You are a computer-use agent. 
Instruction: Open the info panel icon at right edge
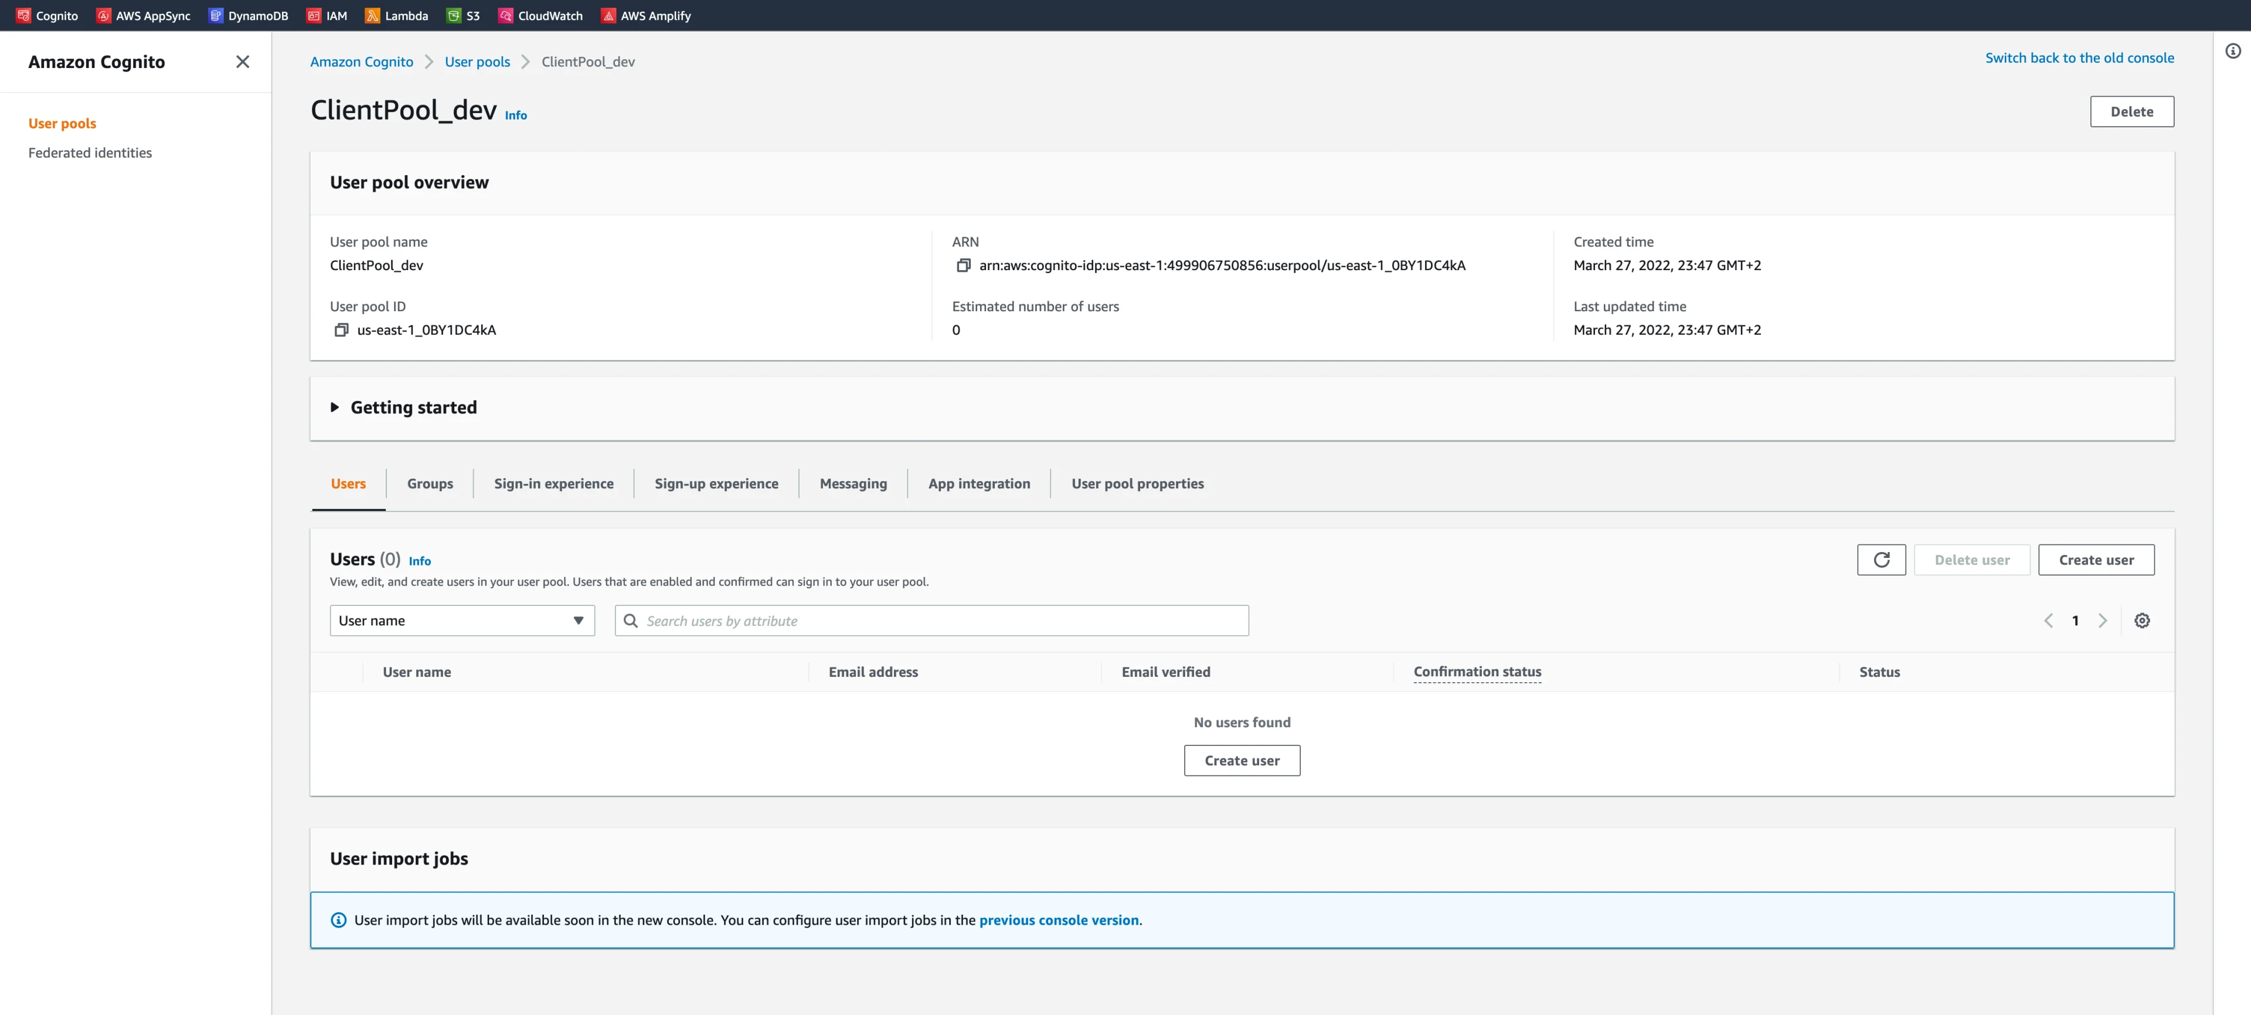(2233, 52)
